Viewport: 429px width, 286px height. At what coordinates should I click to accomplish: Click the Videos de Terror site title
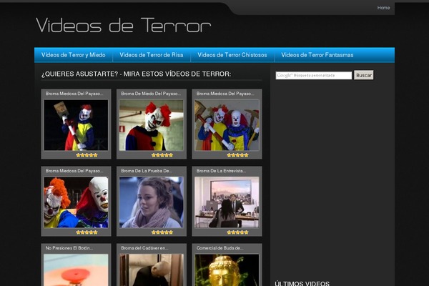click(x=124, y=26)
